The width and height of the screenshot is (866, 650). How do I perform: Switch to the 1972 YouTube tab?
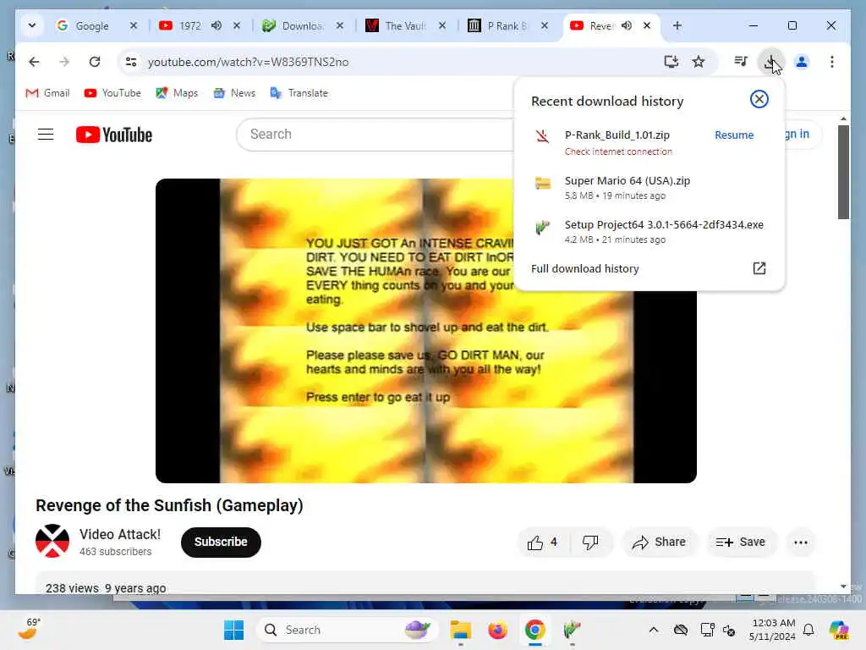coord(190,26)
